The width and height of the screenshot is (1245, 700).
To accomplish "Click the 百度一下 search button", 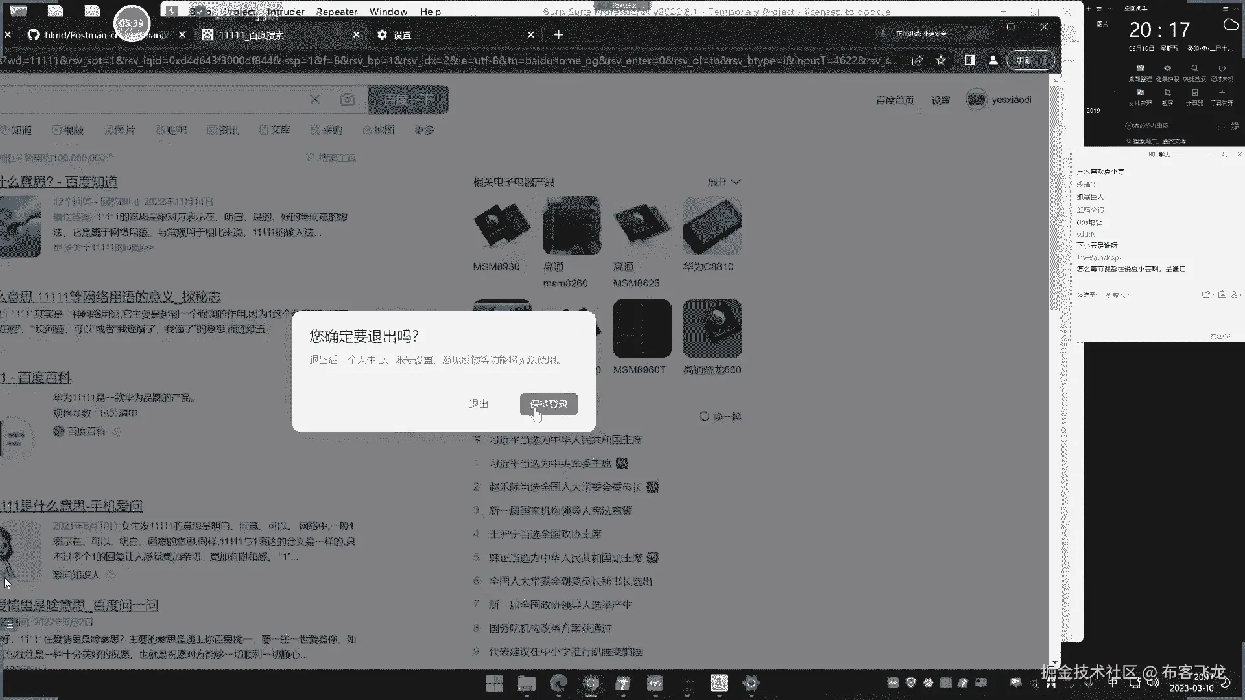I will (409, 99).
